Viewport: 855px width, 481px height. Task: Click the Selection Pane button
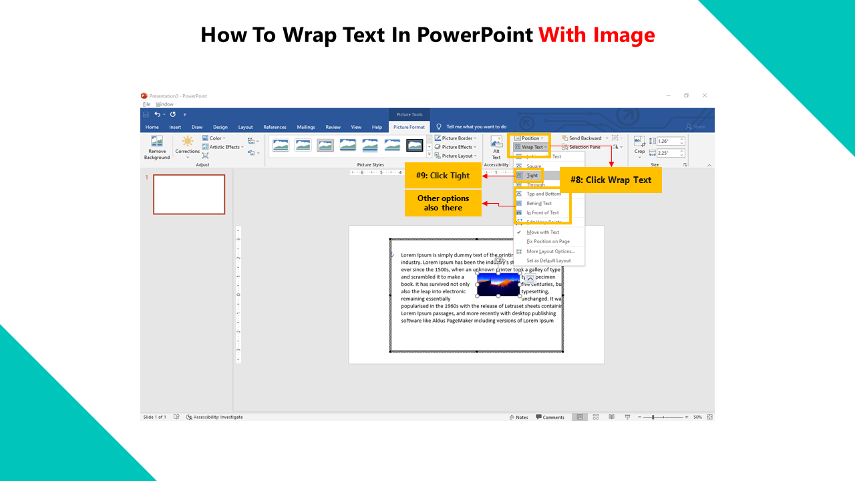coord(581,147)
